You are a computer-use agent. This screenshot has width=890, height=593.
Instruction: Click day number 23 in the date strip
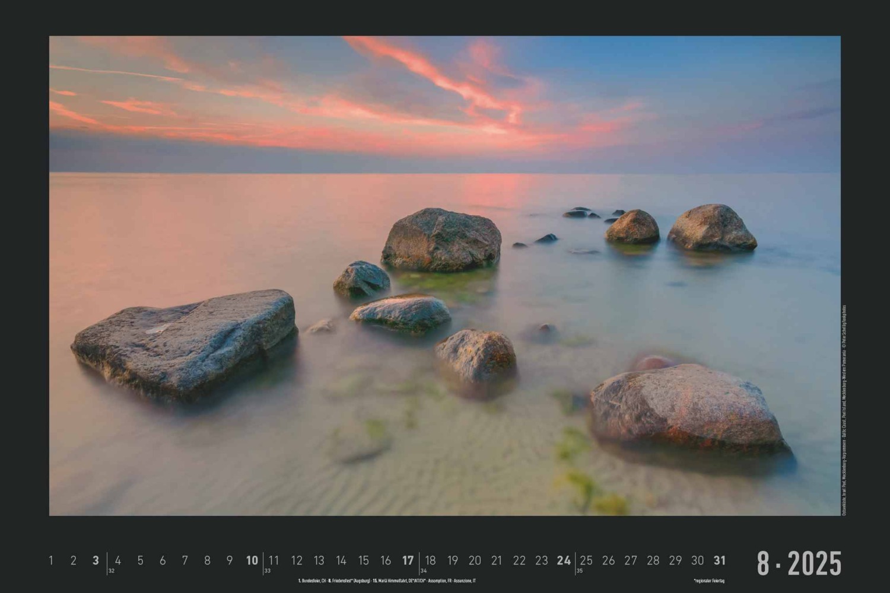(x=541, y=560)
